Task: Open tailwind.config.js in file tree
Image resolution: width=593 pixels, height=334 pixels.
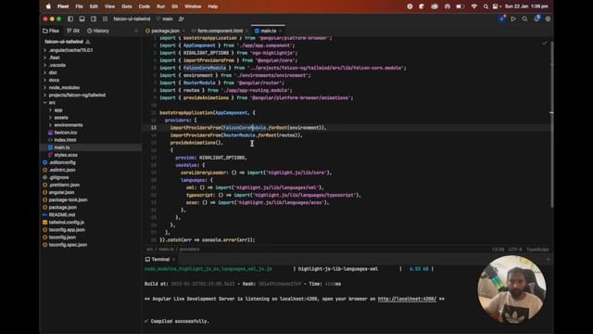Action: coord(66,223)
